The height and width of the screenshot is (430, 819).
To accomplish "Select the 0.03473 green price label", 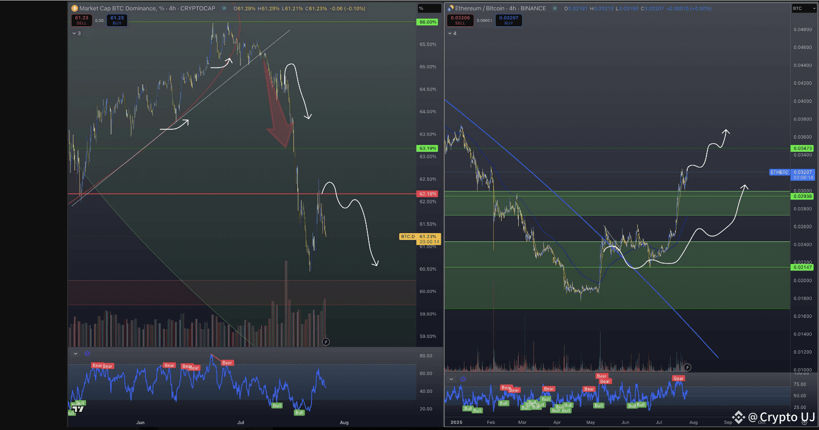I will (802, 148).
